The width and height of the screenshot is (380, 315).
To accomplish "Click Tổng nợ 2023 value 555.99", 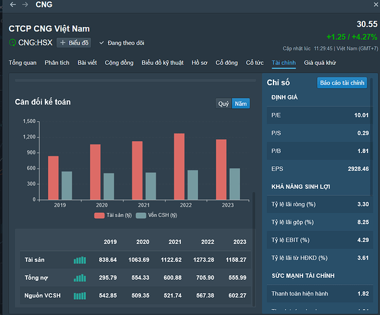I will coord(237,278).
